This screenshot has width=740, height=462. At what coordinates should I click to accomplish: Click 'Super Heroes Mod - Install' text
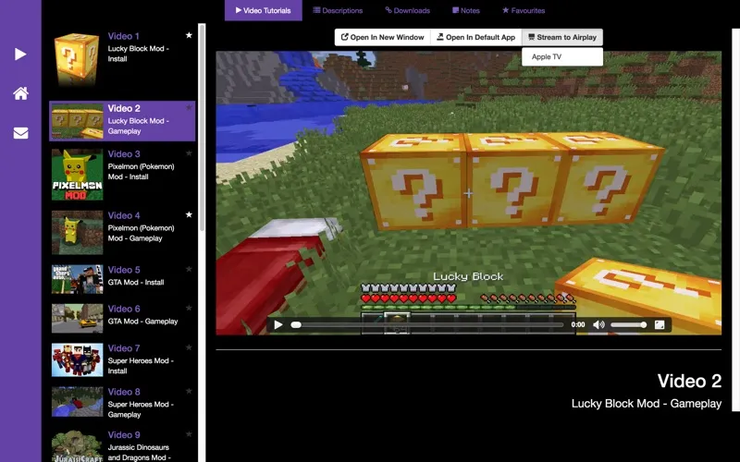tap(141, 366)
